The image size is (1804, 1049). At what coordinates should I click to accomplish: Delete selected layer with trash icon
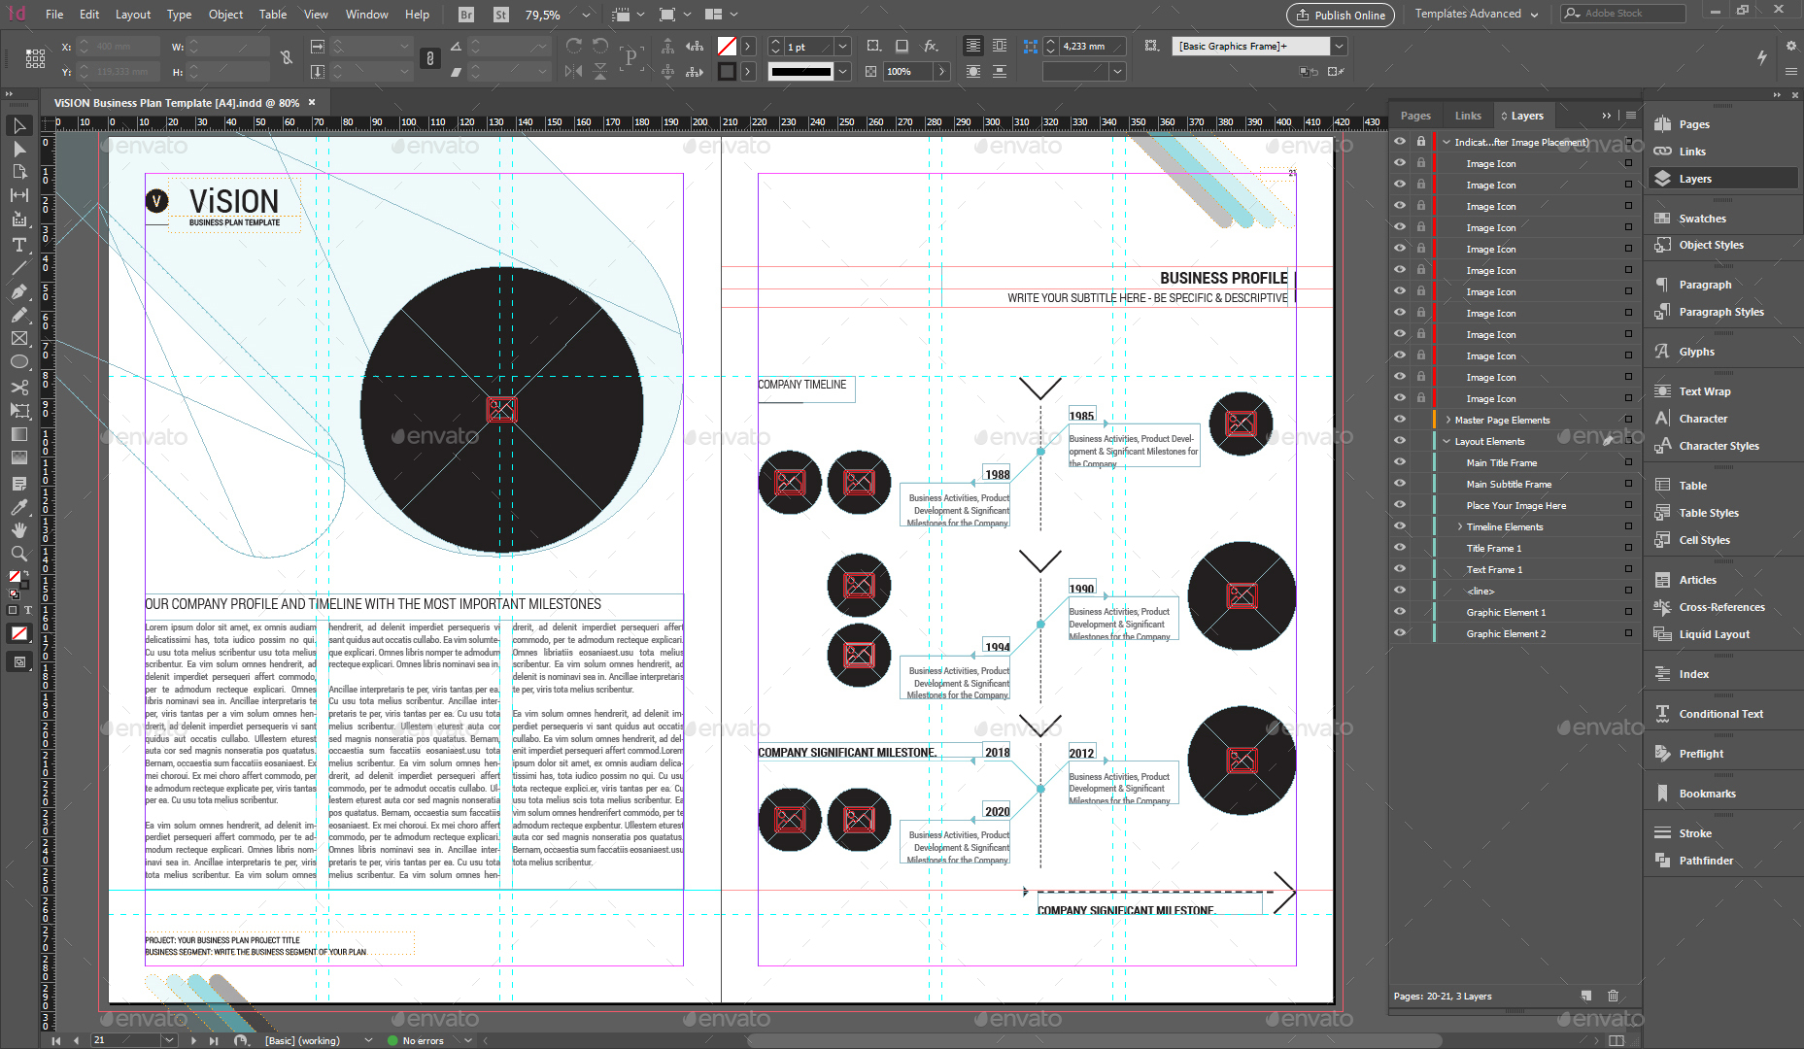tap(1613, 996)
